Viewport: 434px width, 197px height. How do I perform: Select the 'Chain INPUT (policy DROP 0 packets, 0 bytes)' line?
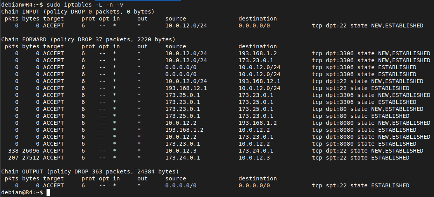[78, 12]
